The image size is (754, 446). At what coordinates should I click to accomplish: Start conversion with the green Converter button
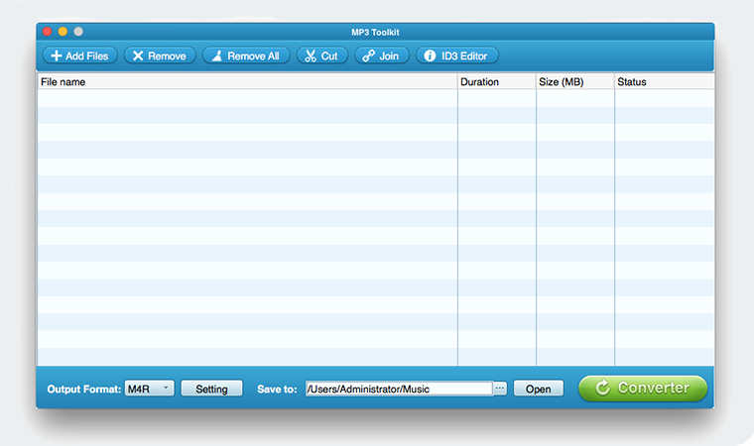[643, 389]
